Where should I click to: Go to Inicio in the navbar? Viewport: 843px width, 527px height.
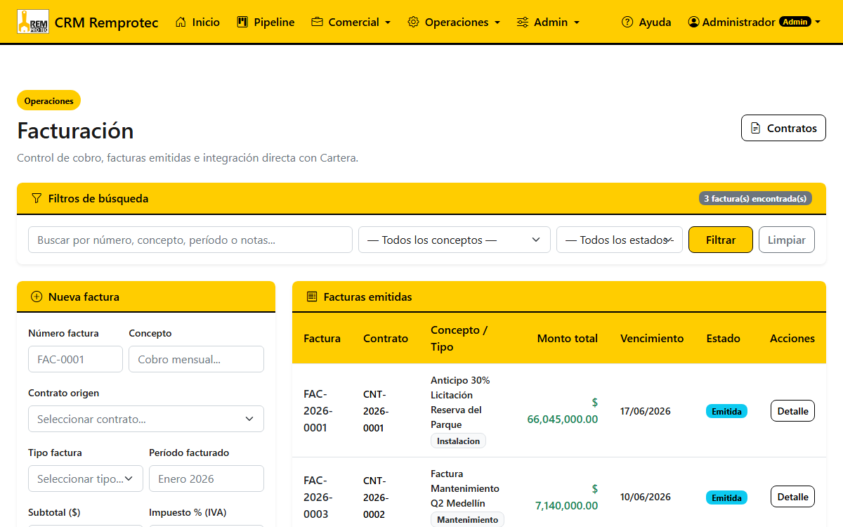point(197,22)
